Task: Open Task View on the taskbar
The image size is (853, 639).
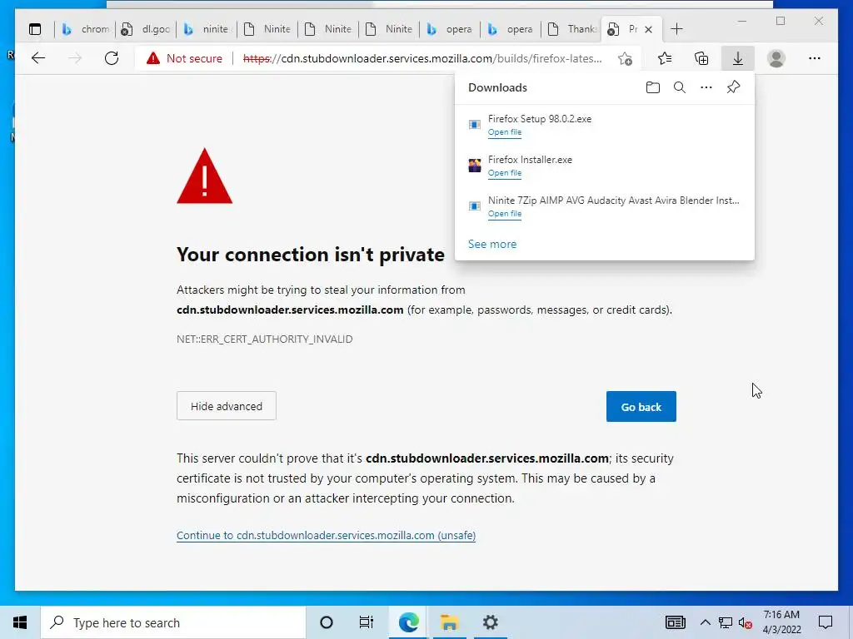Action: pyautogui.click(x=367, y=622)
